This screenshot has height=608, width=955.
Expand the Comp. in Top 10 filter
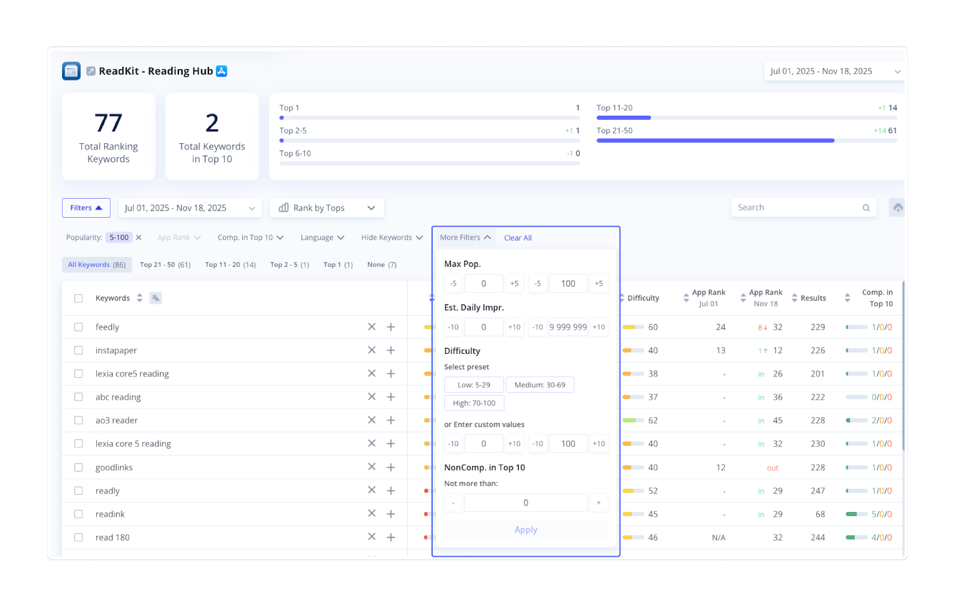click(x=251, y=237)
